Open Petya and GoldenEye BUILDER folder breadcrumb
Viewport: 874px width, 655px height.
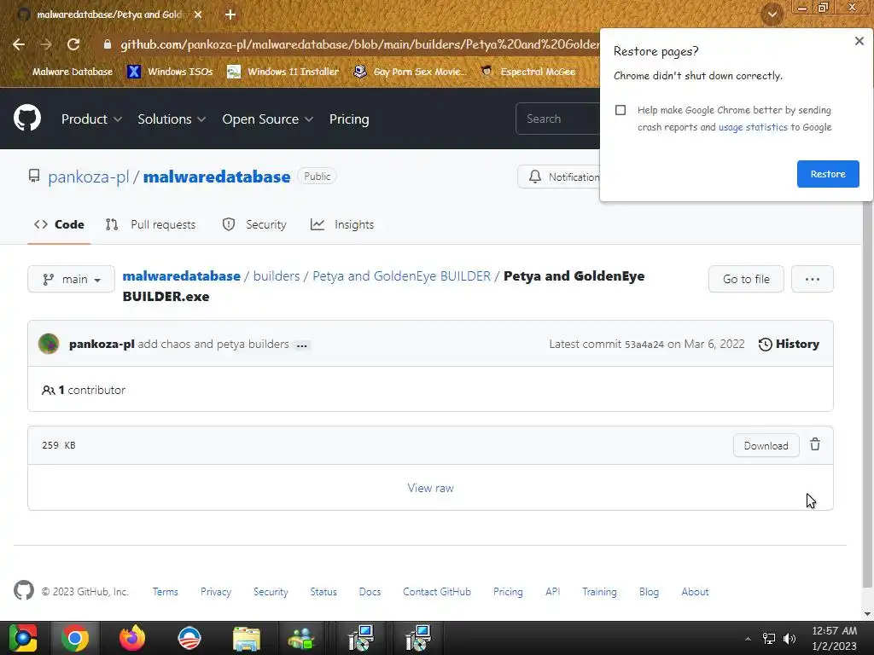pyautogui.click(x=402, y=276)
